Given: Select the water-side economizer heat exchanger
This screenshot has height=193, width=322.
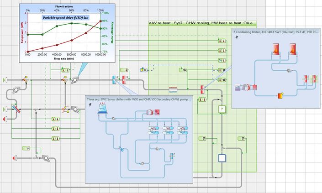Looking at the screenshot, I should pos(121,149).
